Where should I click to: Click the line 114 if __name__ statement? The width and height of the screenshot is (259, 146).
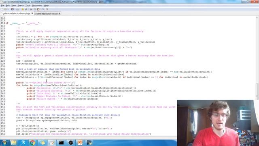pyautogui.click(x=23, y=23)
